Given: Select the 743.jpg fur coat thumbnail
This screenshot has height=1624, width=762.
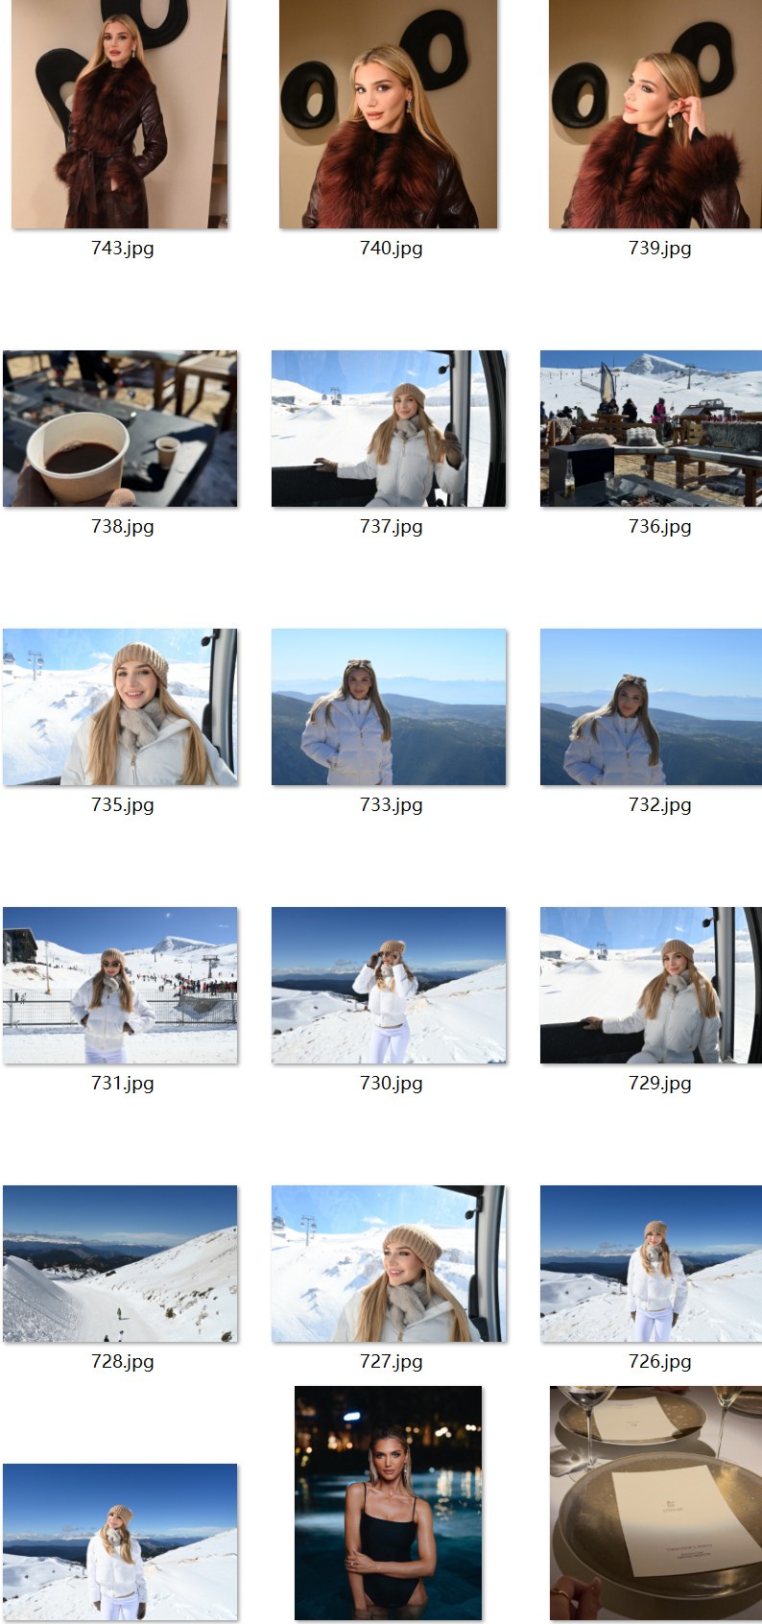Looking at the screenshot, I should click(x=120, y=113).
